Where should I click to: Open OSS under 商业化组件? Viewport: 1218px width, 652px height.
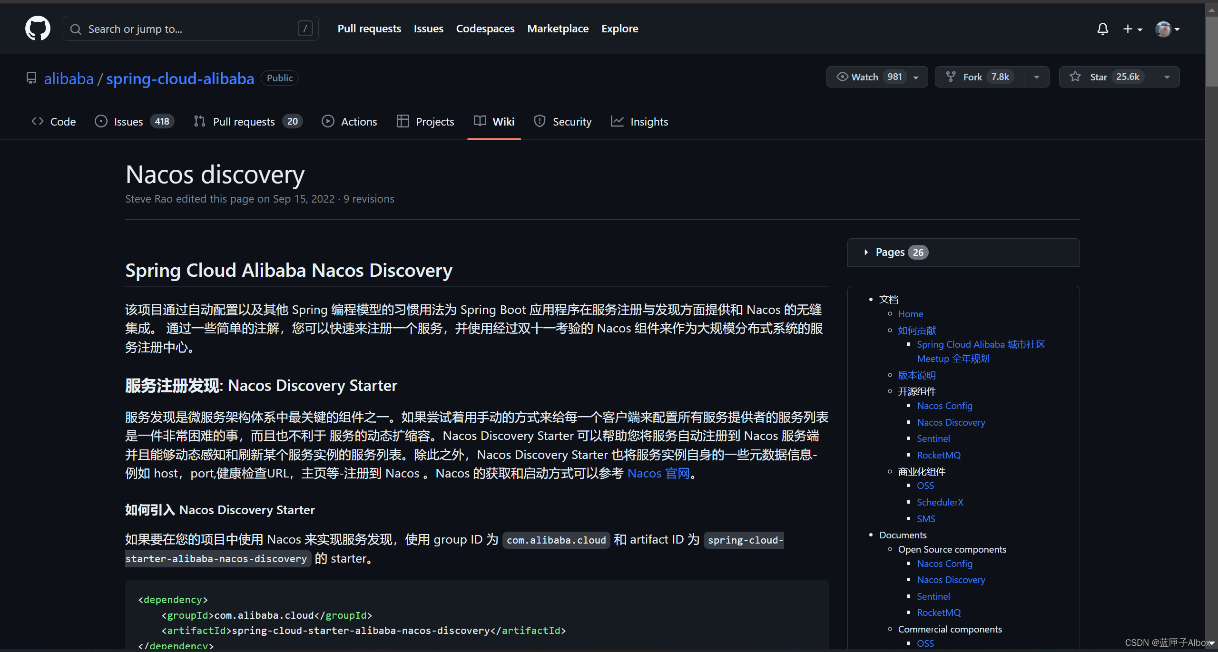click(925, 486)
